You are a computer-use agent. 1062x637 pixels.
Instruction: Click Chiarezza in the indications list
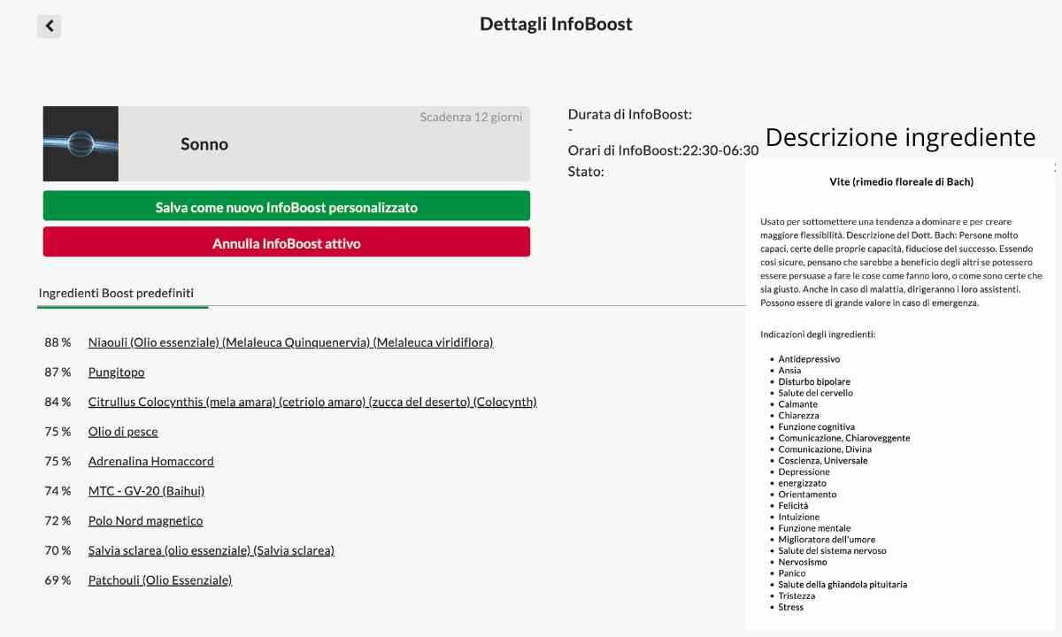pyautogui.click(x=798, y=416)
